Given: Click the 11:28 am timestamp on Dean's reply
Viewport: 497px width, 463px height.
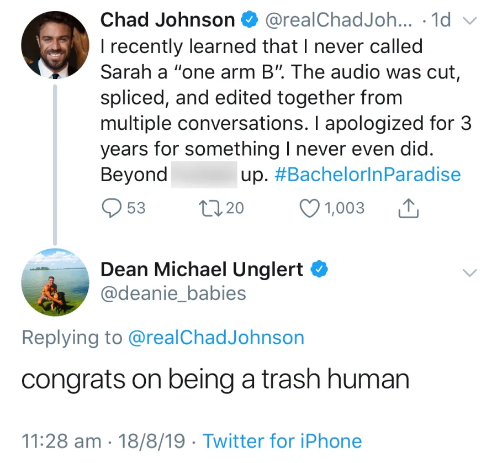Looking at the screenshot, I should tap(60, 441).
